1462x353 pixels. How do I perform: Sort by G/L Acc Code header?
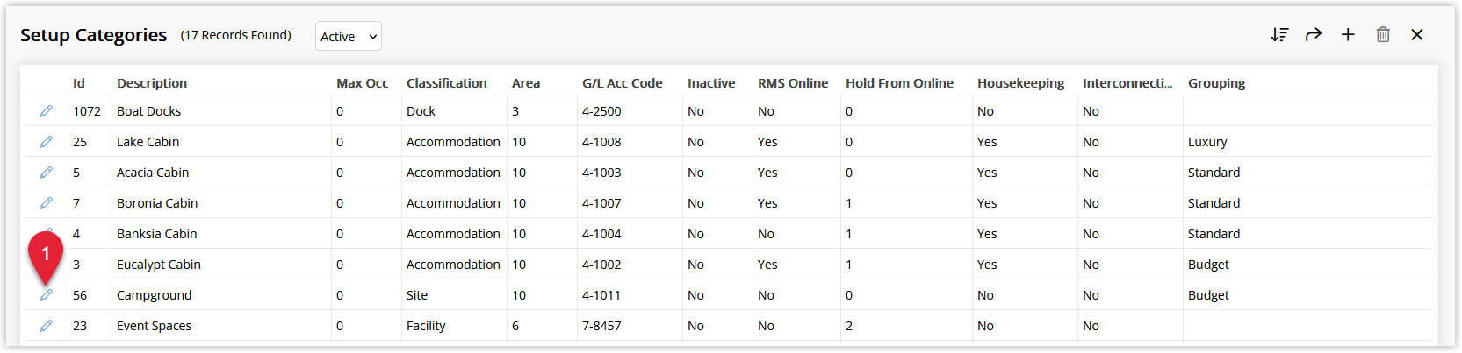click(622, 83)
